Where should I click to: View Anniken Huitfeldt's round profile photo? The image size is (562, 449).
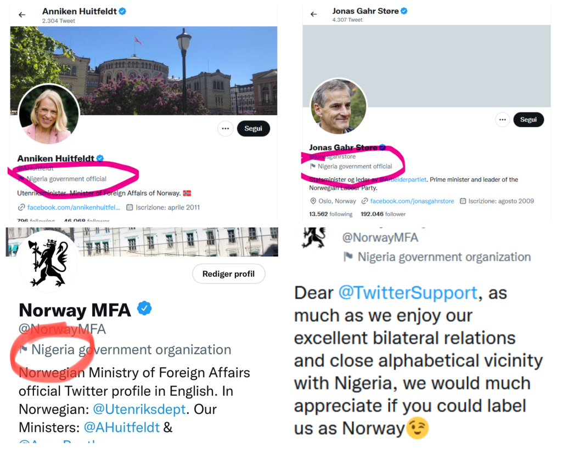pyautogui.click(x=49, y=114)
